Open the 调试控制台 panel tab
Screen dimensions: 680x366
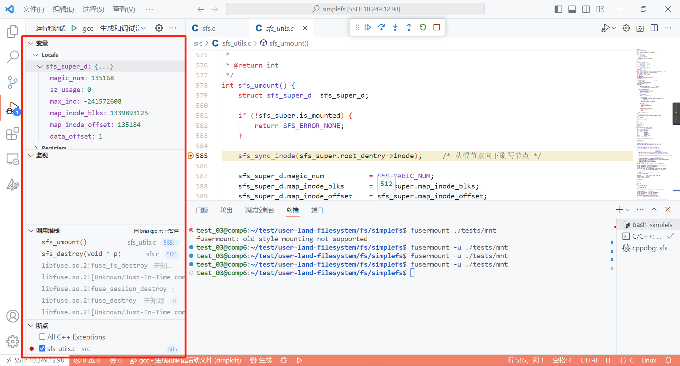tap(259, 210)
